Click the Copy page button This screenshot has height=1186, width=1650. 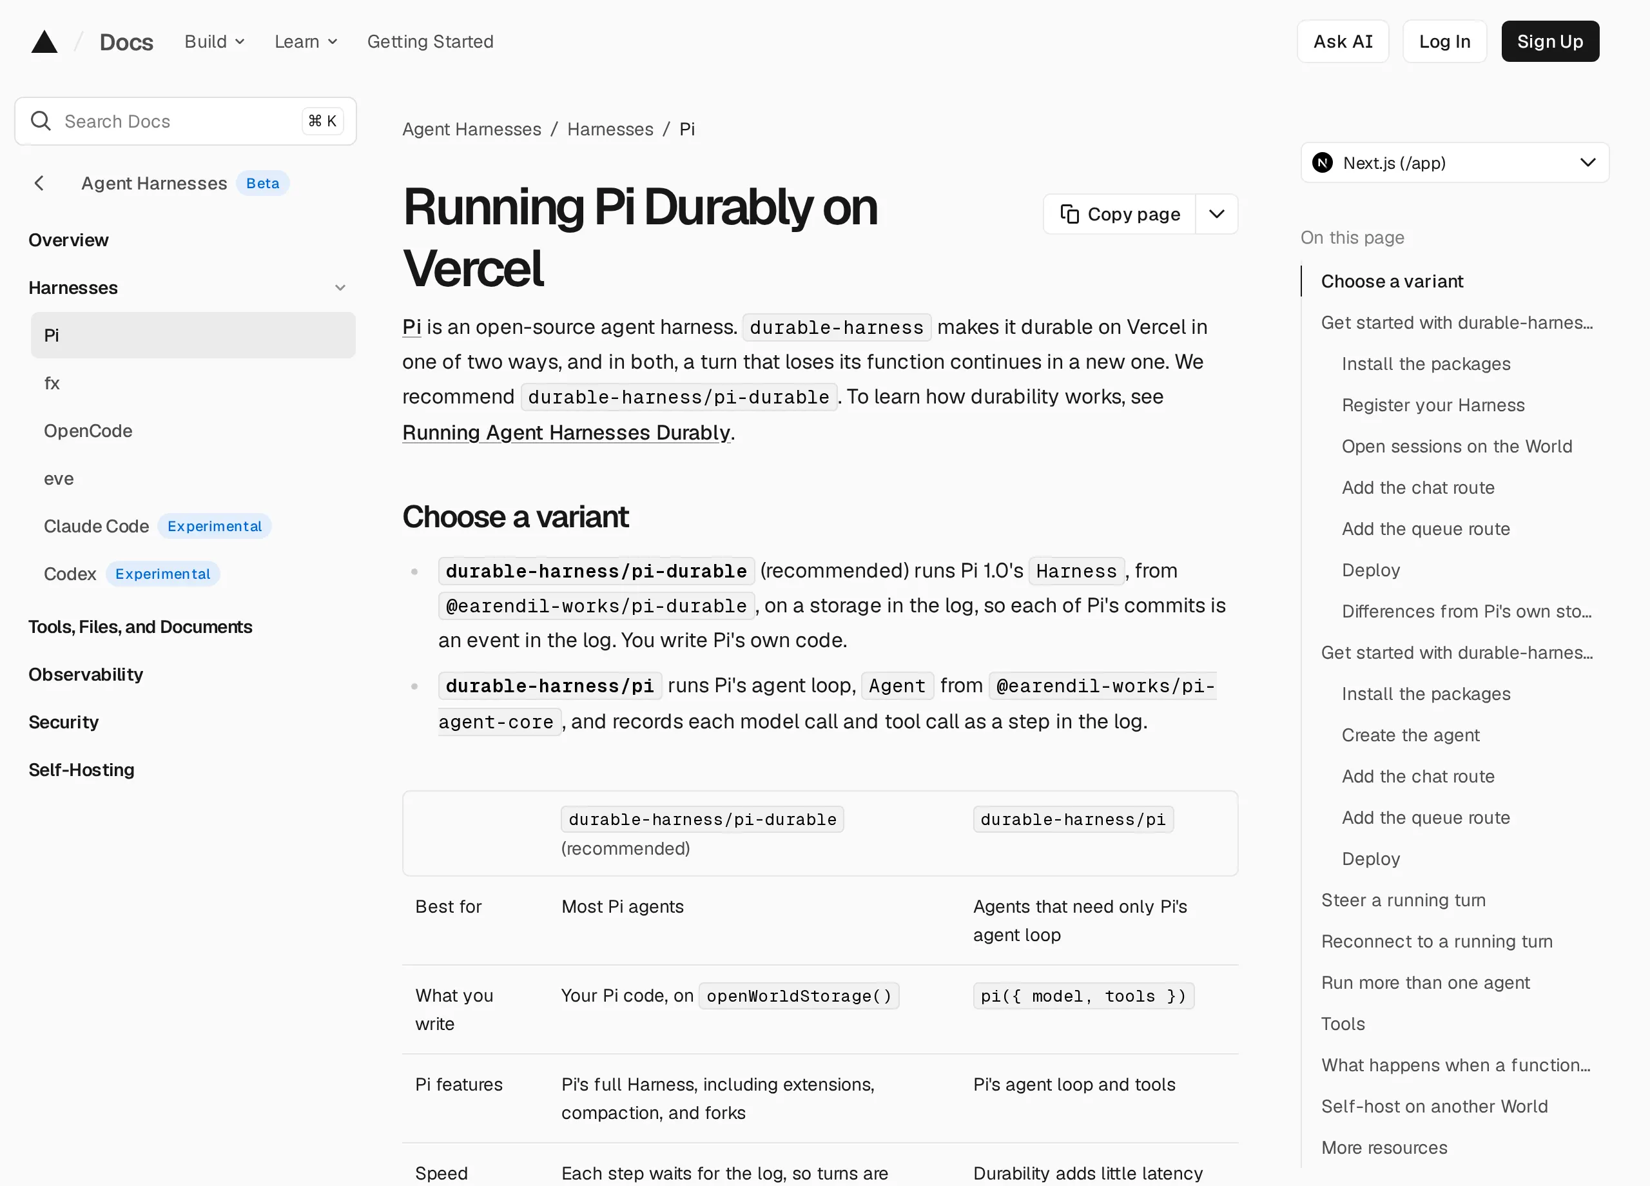point(1119,214)
